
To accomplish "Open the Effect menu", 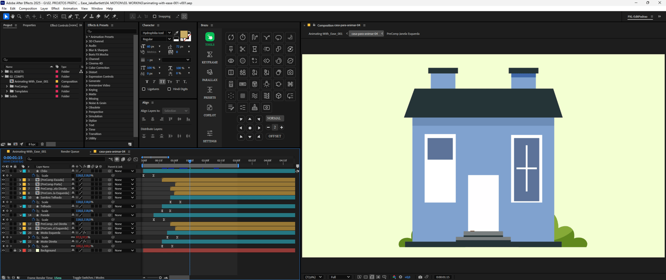I will (55, 8).
